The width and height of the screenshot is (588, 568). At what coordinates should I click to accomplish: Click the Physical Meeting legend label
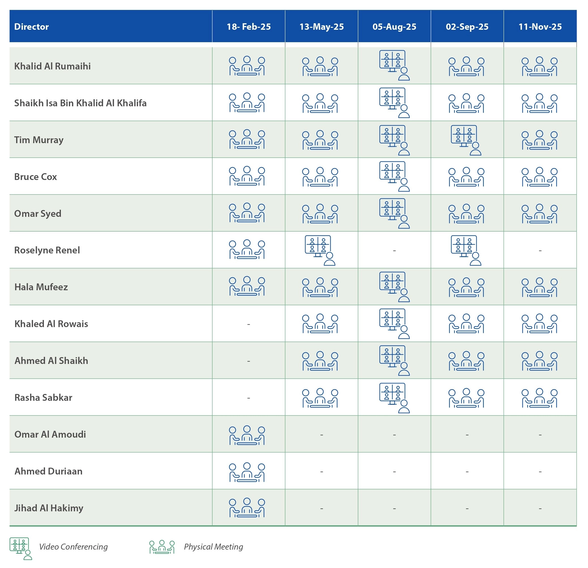(x=214, y=547)
